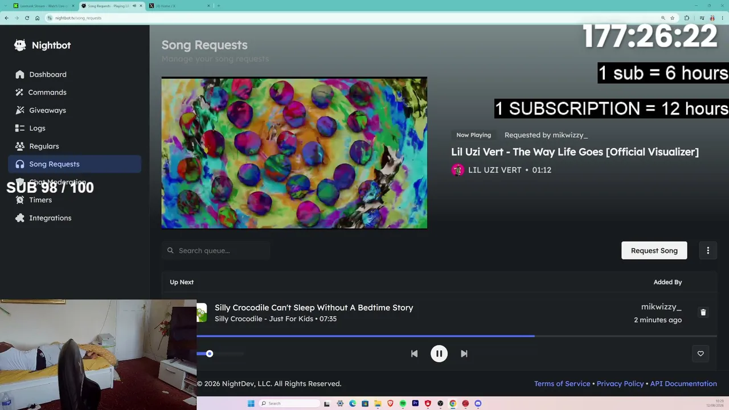This screenshot has width=729, height=410.
Task: Skip to the next song
Action: [x=464, y=354]
